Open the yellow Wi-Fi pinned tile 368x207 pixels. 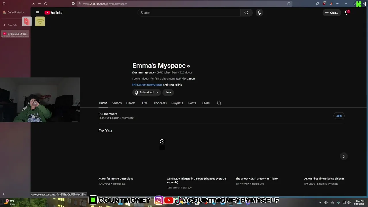pyautogui.click(x=40, y=21)
